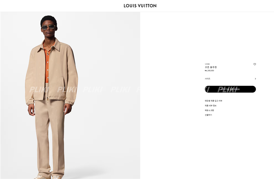Click the 1AFQEB product code

[x=207, y=64]
